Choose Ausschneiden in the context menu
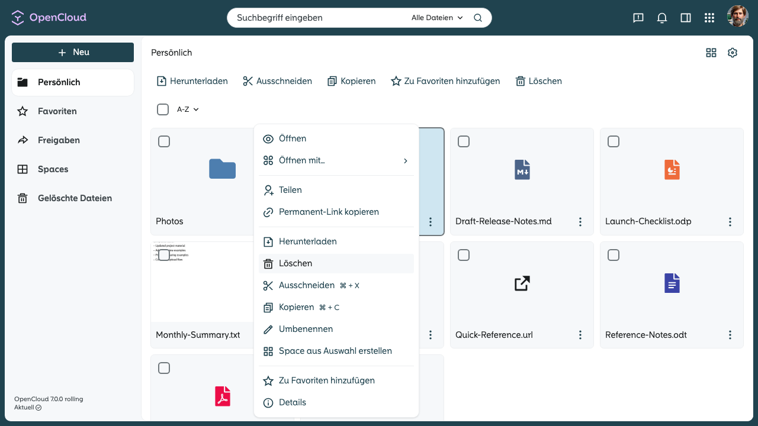Viewport: 758px width, 426px height. (x=336, y=285)
